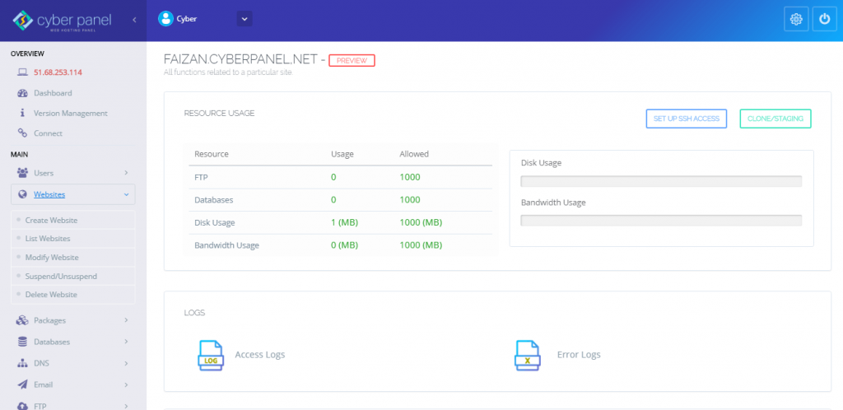843x410 pixels.
Task: Click the Connect link icon in sidebar
Action: click(22, 133)
